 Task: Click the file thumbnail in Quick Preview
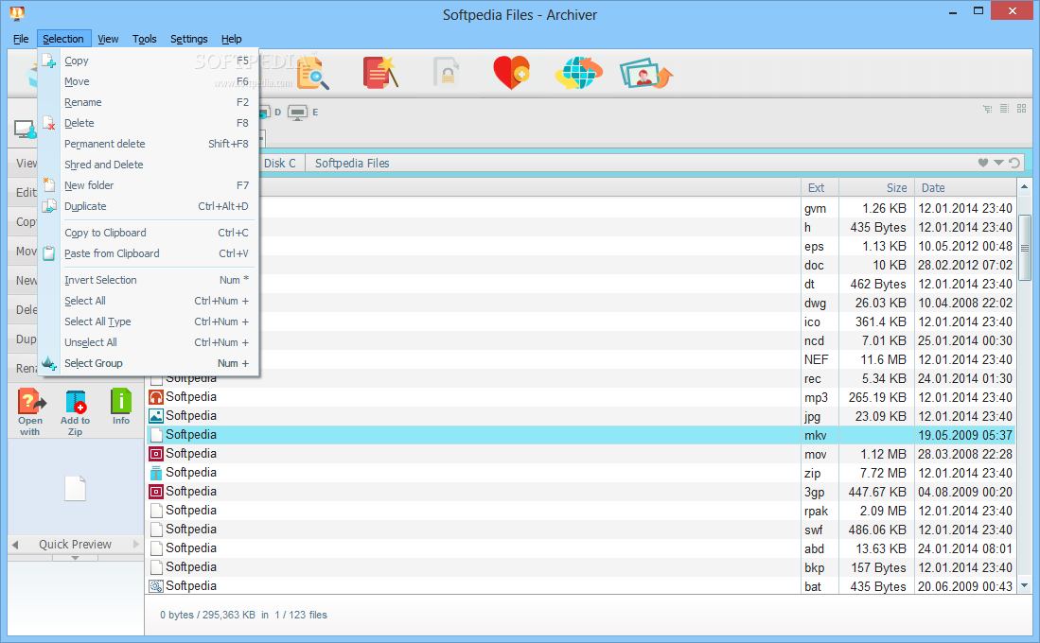click(x=75, y=489)
